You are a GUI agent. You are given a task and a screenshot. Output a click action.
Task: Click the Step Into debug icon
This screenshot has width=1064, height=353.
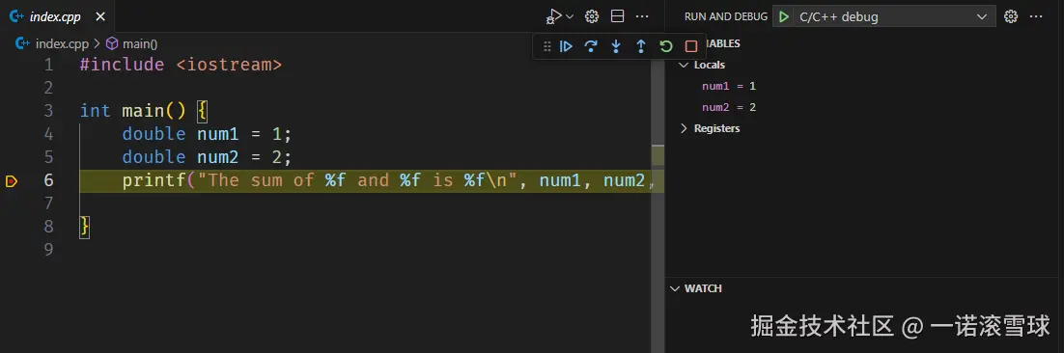click(x=616, y=46)
